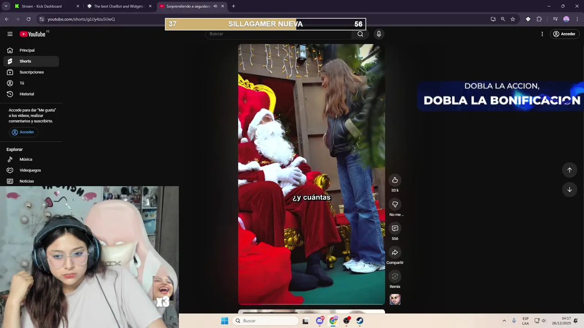
Task: Open Suscripciones in the sidebar
Action: [31, 72]
